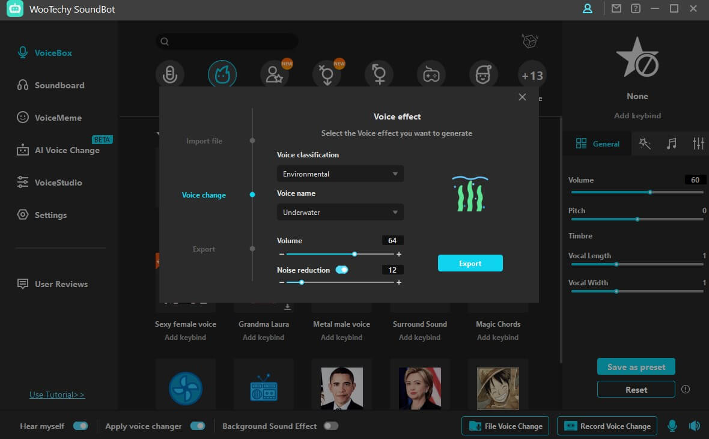The width and height of the screenshot is (709, 439).
Task: Click the Export button
Action: 470,264
